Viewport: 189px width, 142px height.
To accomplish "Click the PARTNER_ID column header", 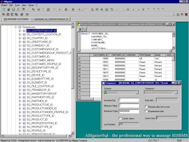I will [x=117, y=55].
